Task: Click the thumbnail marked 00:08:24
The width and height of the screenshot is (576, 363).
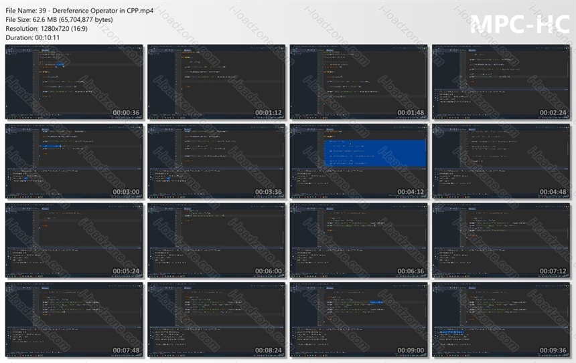Action: click(216, 320)
